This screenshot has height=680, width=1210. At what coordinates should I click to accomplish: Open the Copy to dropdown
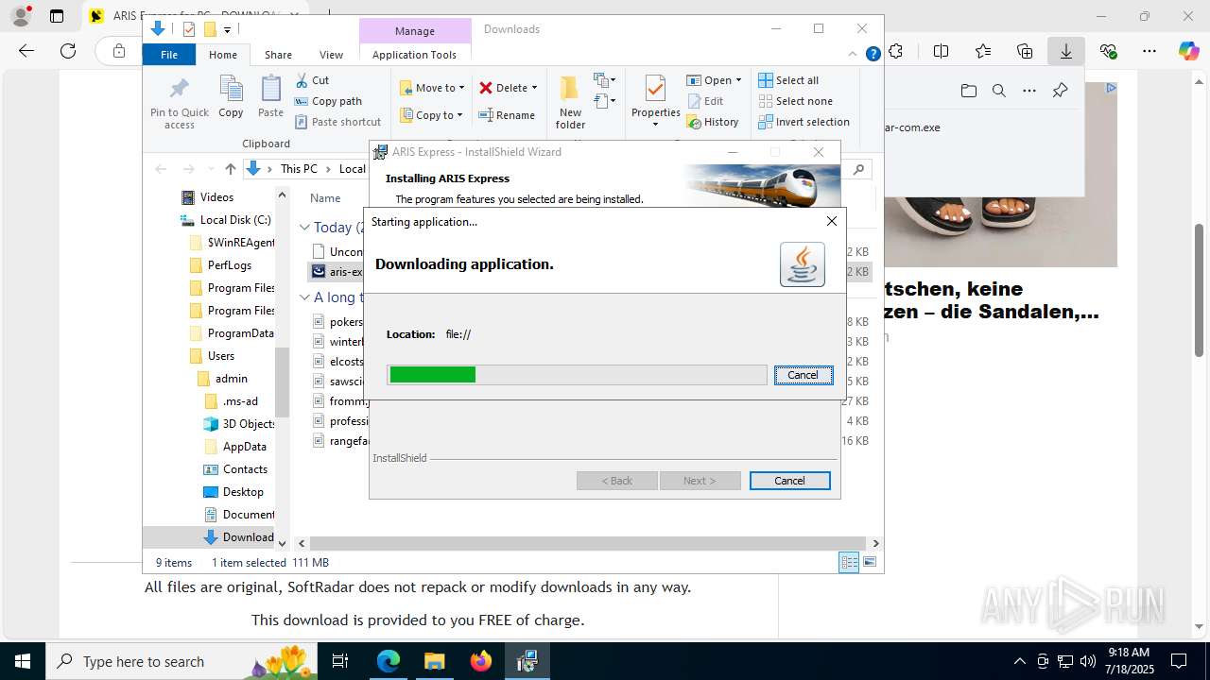[431, 115]
